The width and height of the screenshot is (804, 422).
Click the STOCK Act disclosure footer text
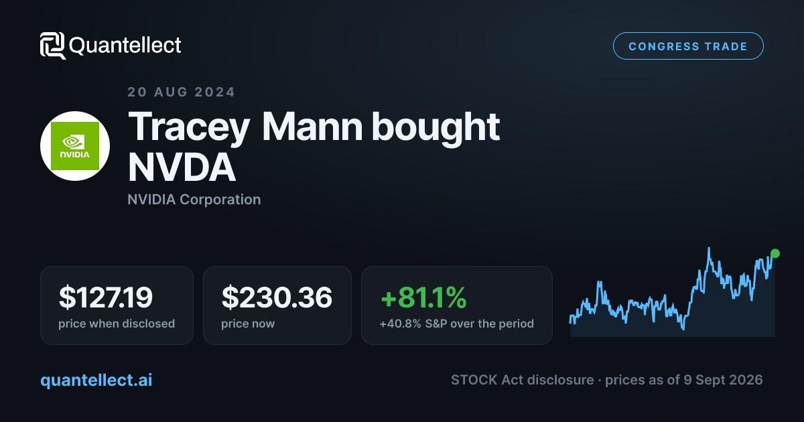(x=523, y=380)
